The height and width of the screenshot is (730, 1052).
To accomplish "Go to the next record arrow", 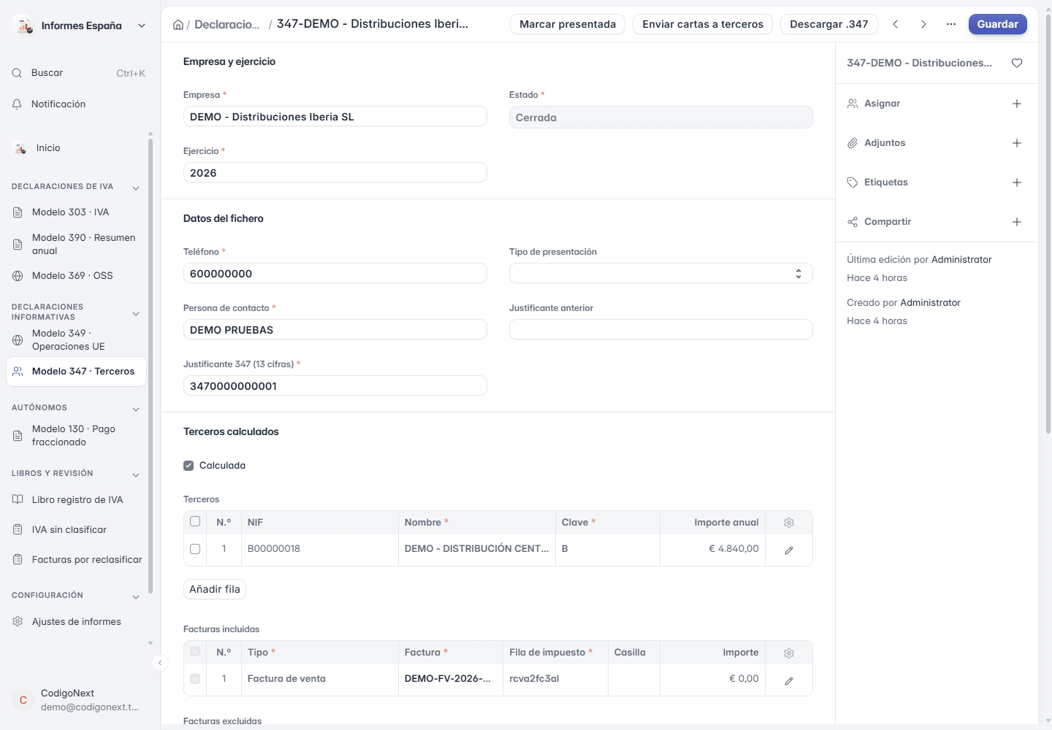I will 923,24.
